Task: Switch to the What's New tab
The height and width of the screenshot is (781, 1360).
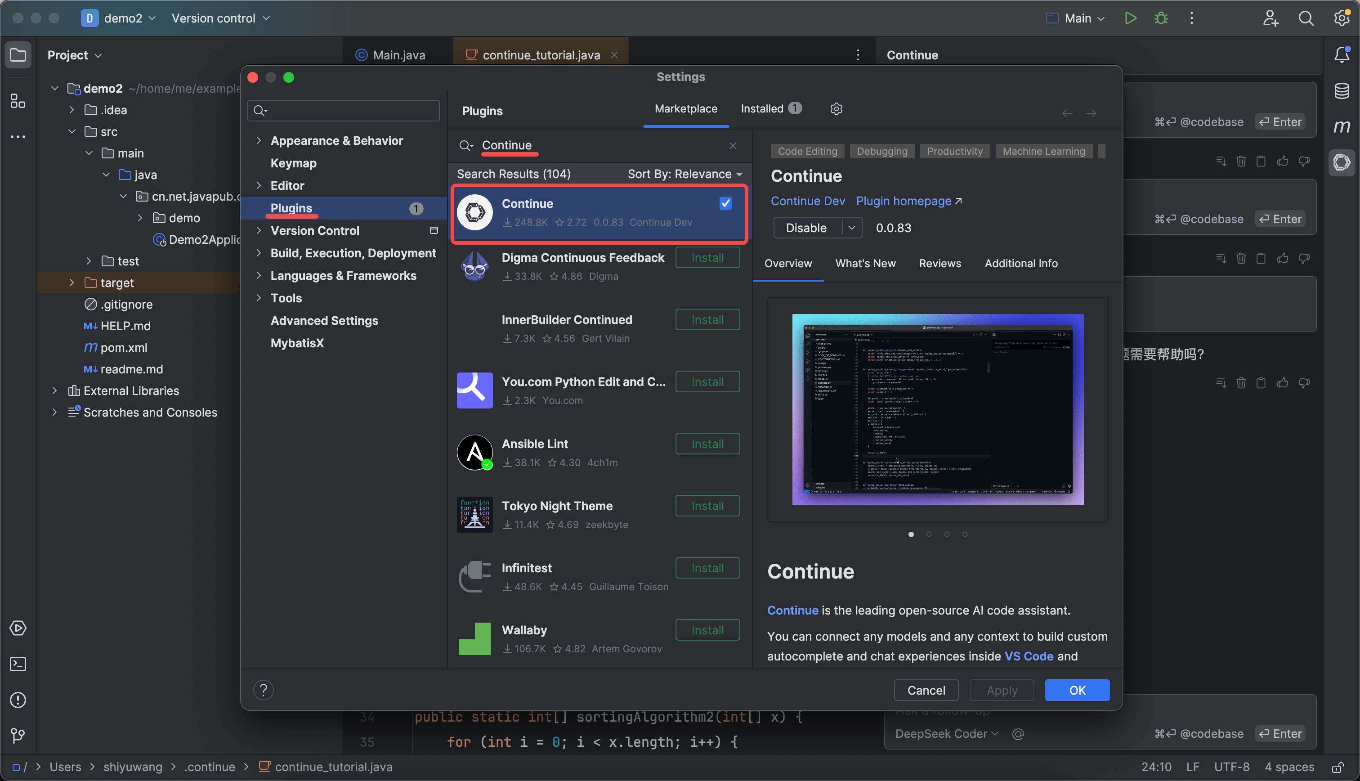Action: pos(865,264)
